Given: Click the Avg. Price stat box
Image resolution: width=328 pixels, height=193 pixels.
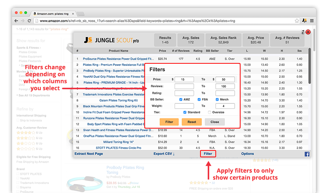Looking at the screenshot, I should point(255,40).
